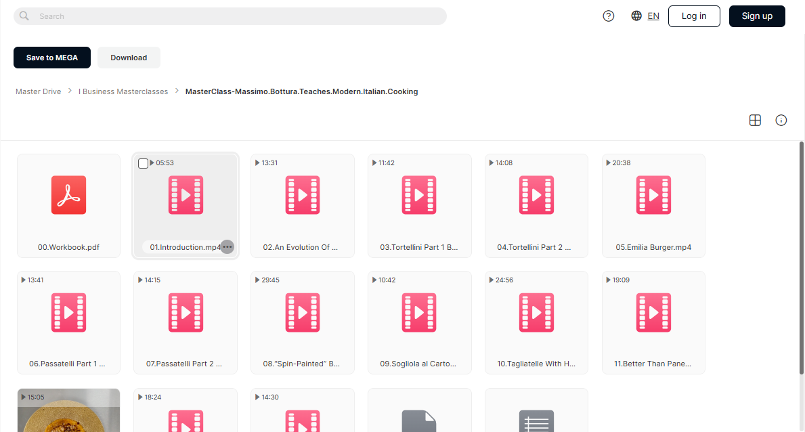Click the 29:45 duration label
805x432 pixels.
(x=271, y=280)
